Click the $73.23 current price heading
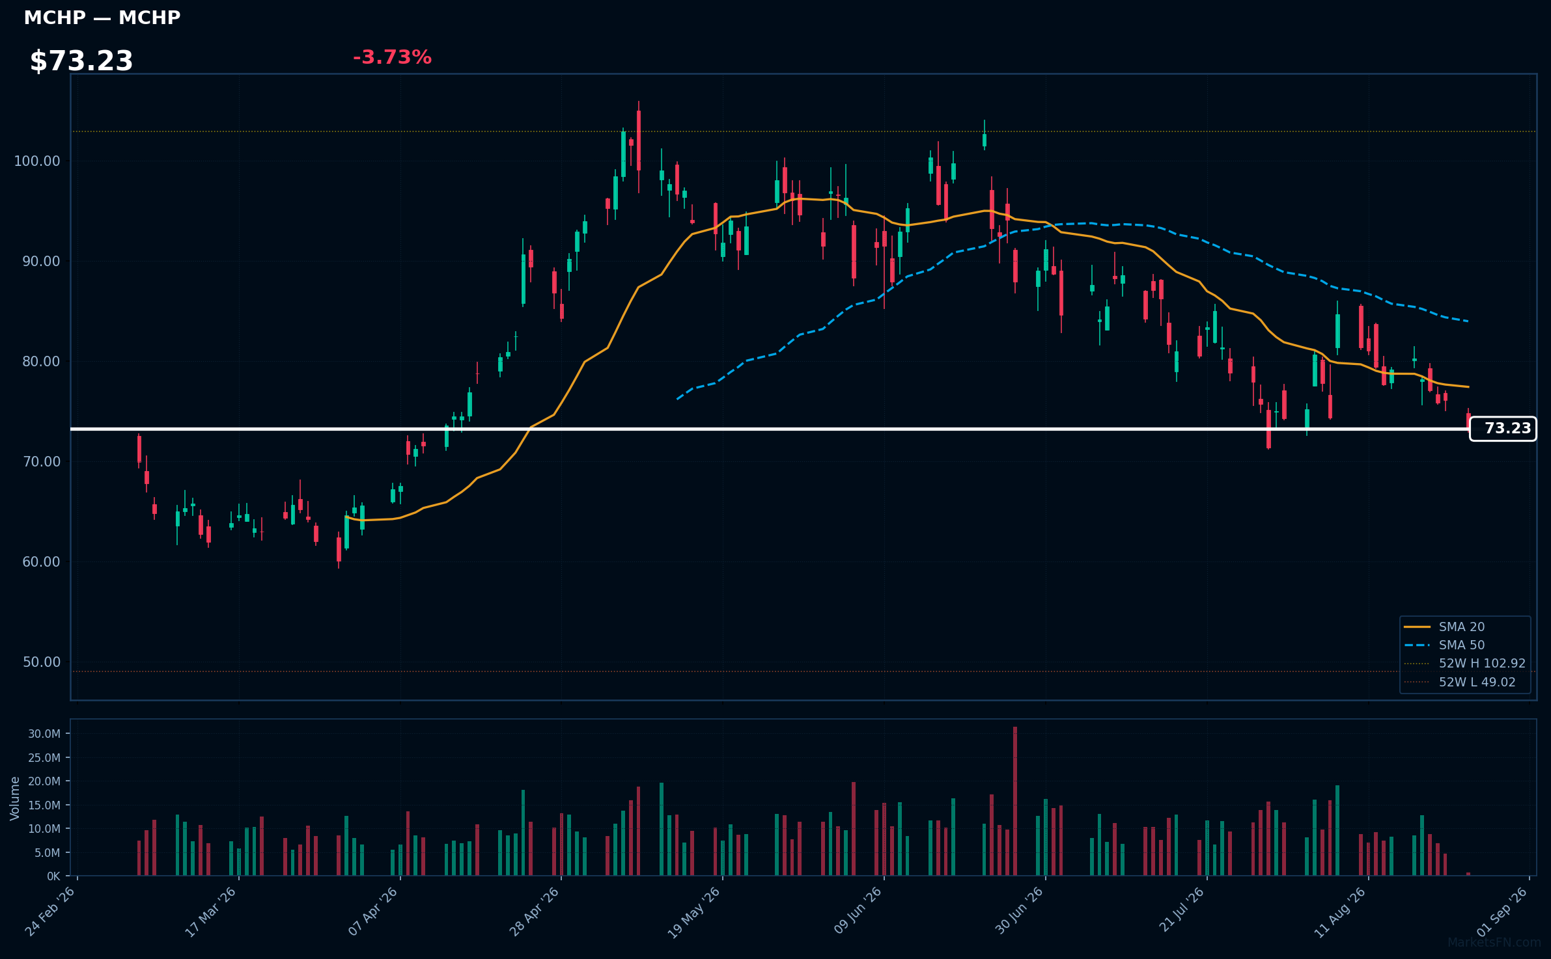The image size is (1551, 959). tap(81, 61)
